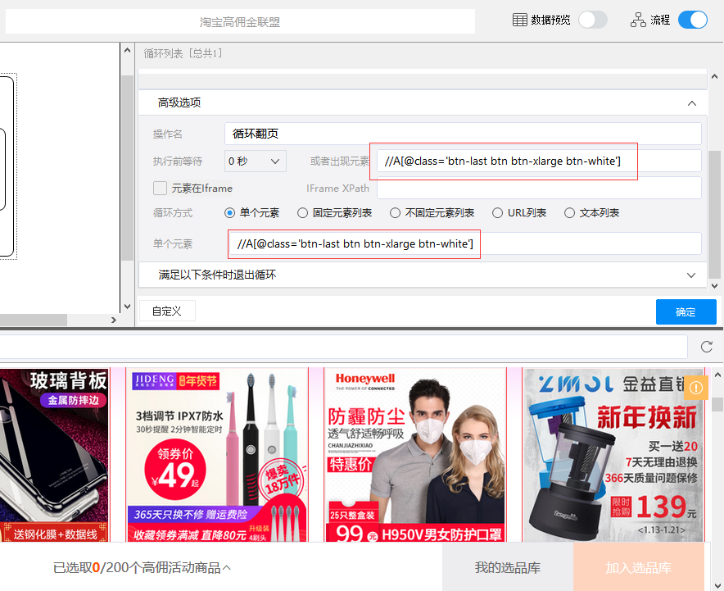724x591 pixels.
Task: Toggle the 数据预览 switch
Action: (x=593, y=20)
